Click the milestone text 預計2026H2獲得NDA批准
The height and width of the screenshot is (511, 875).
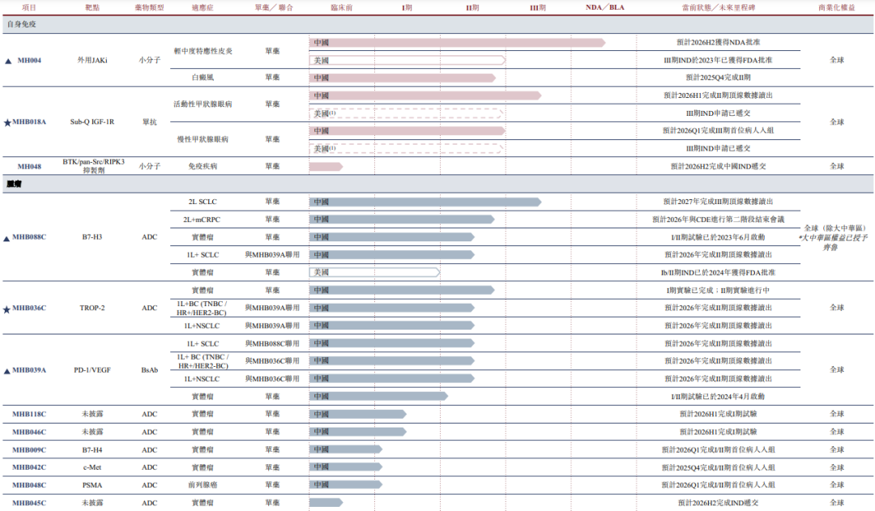tap(718, 42)
